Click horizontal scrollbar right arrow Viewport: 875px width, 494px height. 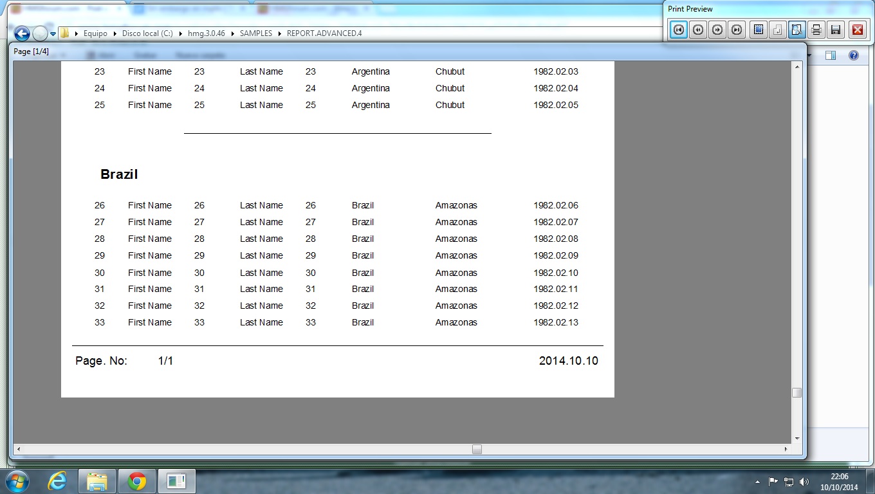pyautogui.click(x=786, y=449)
